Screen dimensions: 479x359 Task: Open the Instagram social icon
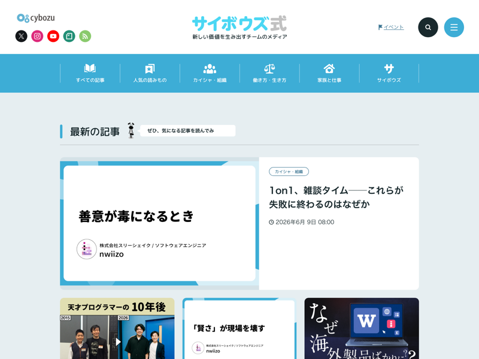click(37, 36)
